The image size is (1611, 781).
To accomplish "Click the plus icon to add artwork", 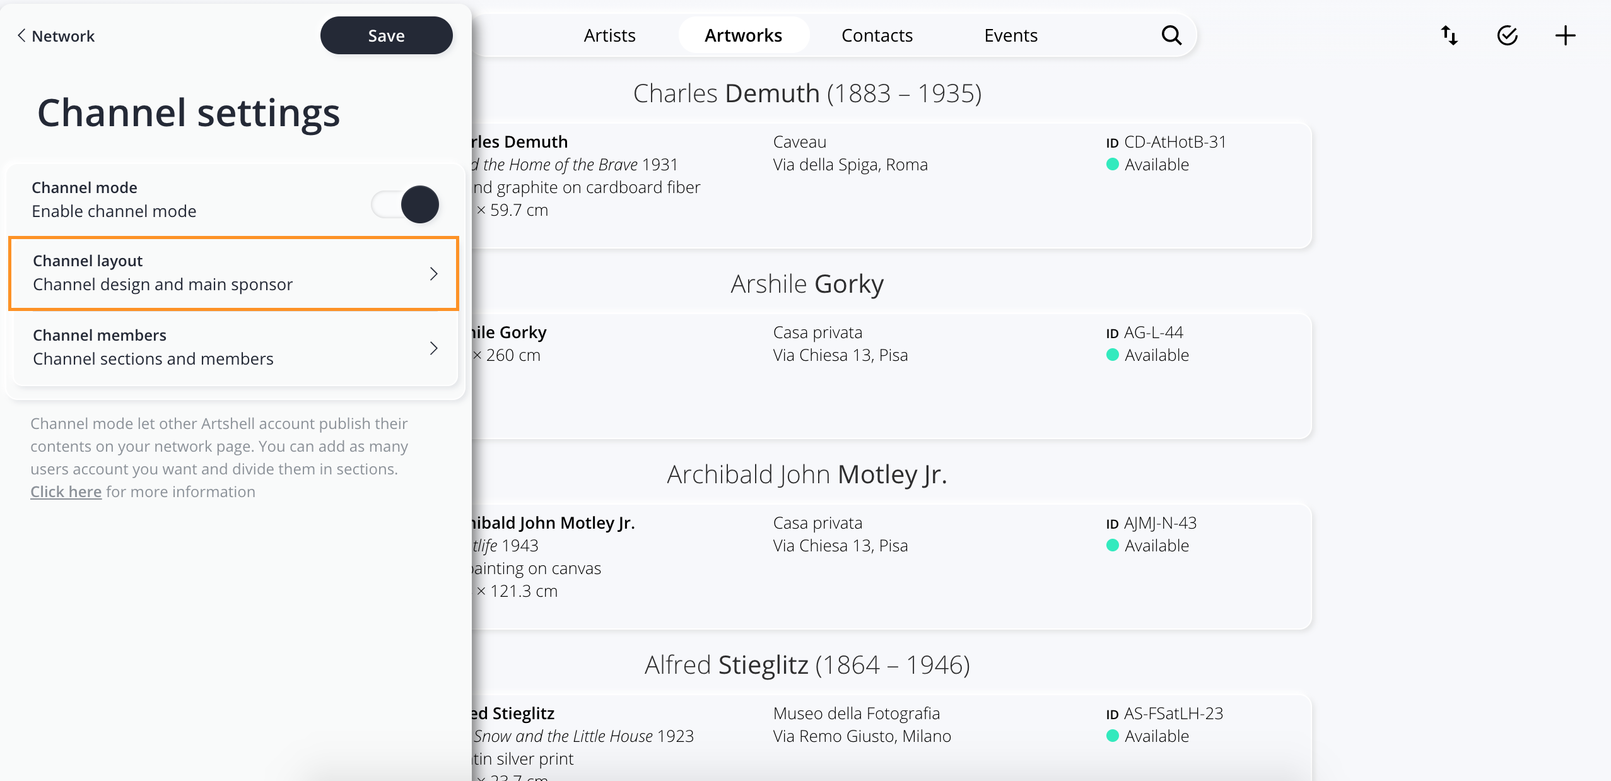I will [1565, 35].
